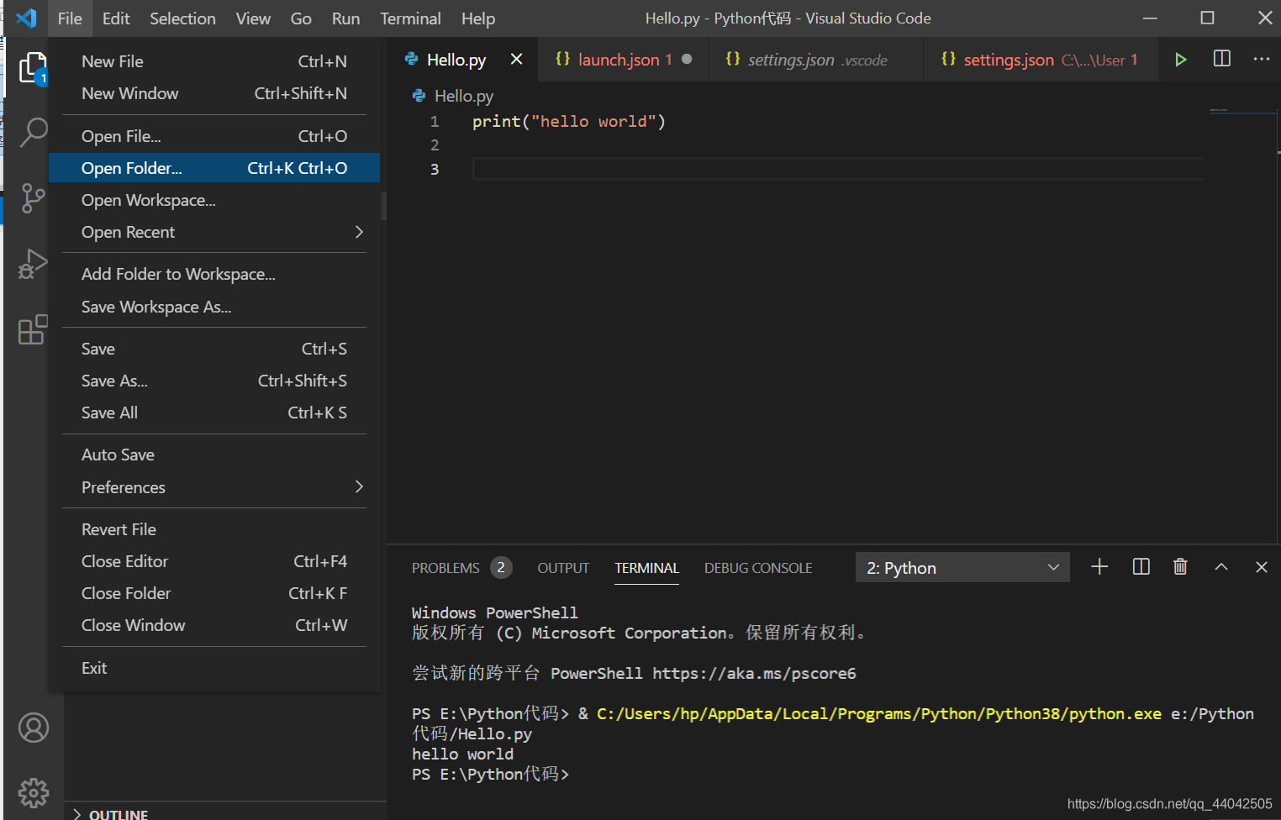This screenshot has height=820, width=1281.
Task: Switch to the PROBLEMS panel tab
Action: click(461, 568)
